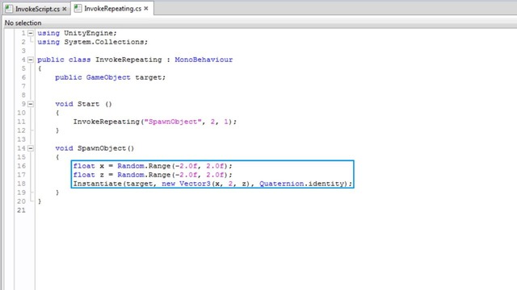Open the No selection navigation dropdown

pyautogui.click(x=23, y=23)
